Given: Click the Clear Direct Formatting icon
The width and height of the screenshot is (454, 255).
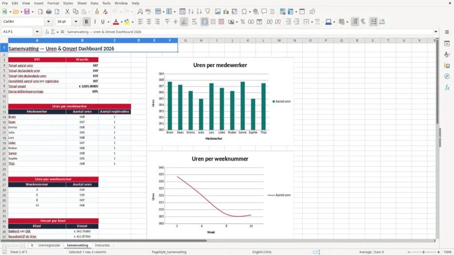Looking at the screenshot, I should click(x=106, y=12).
